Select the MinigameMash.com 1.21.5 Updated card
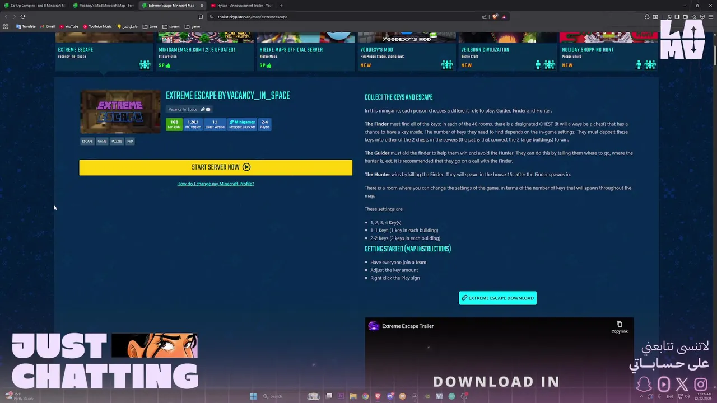 point(205,51)
